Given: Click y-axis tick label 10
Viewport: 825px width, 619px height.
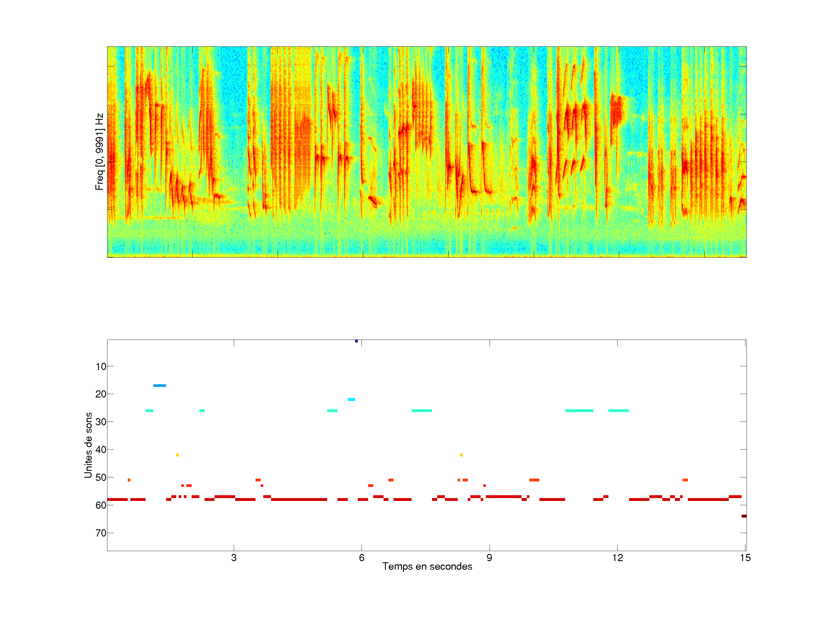Looking at the screenshot, I should 101,367.
